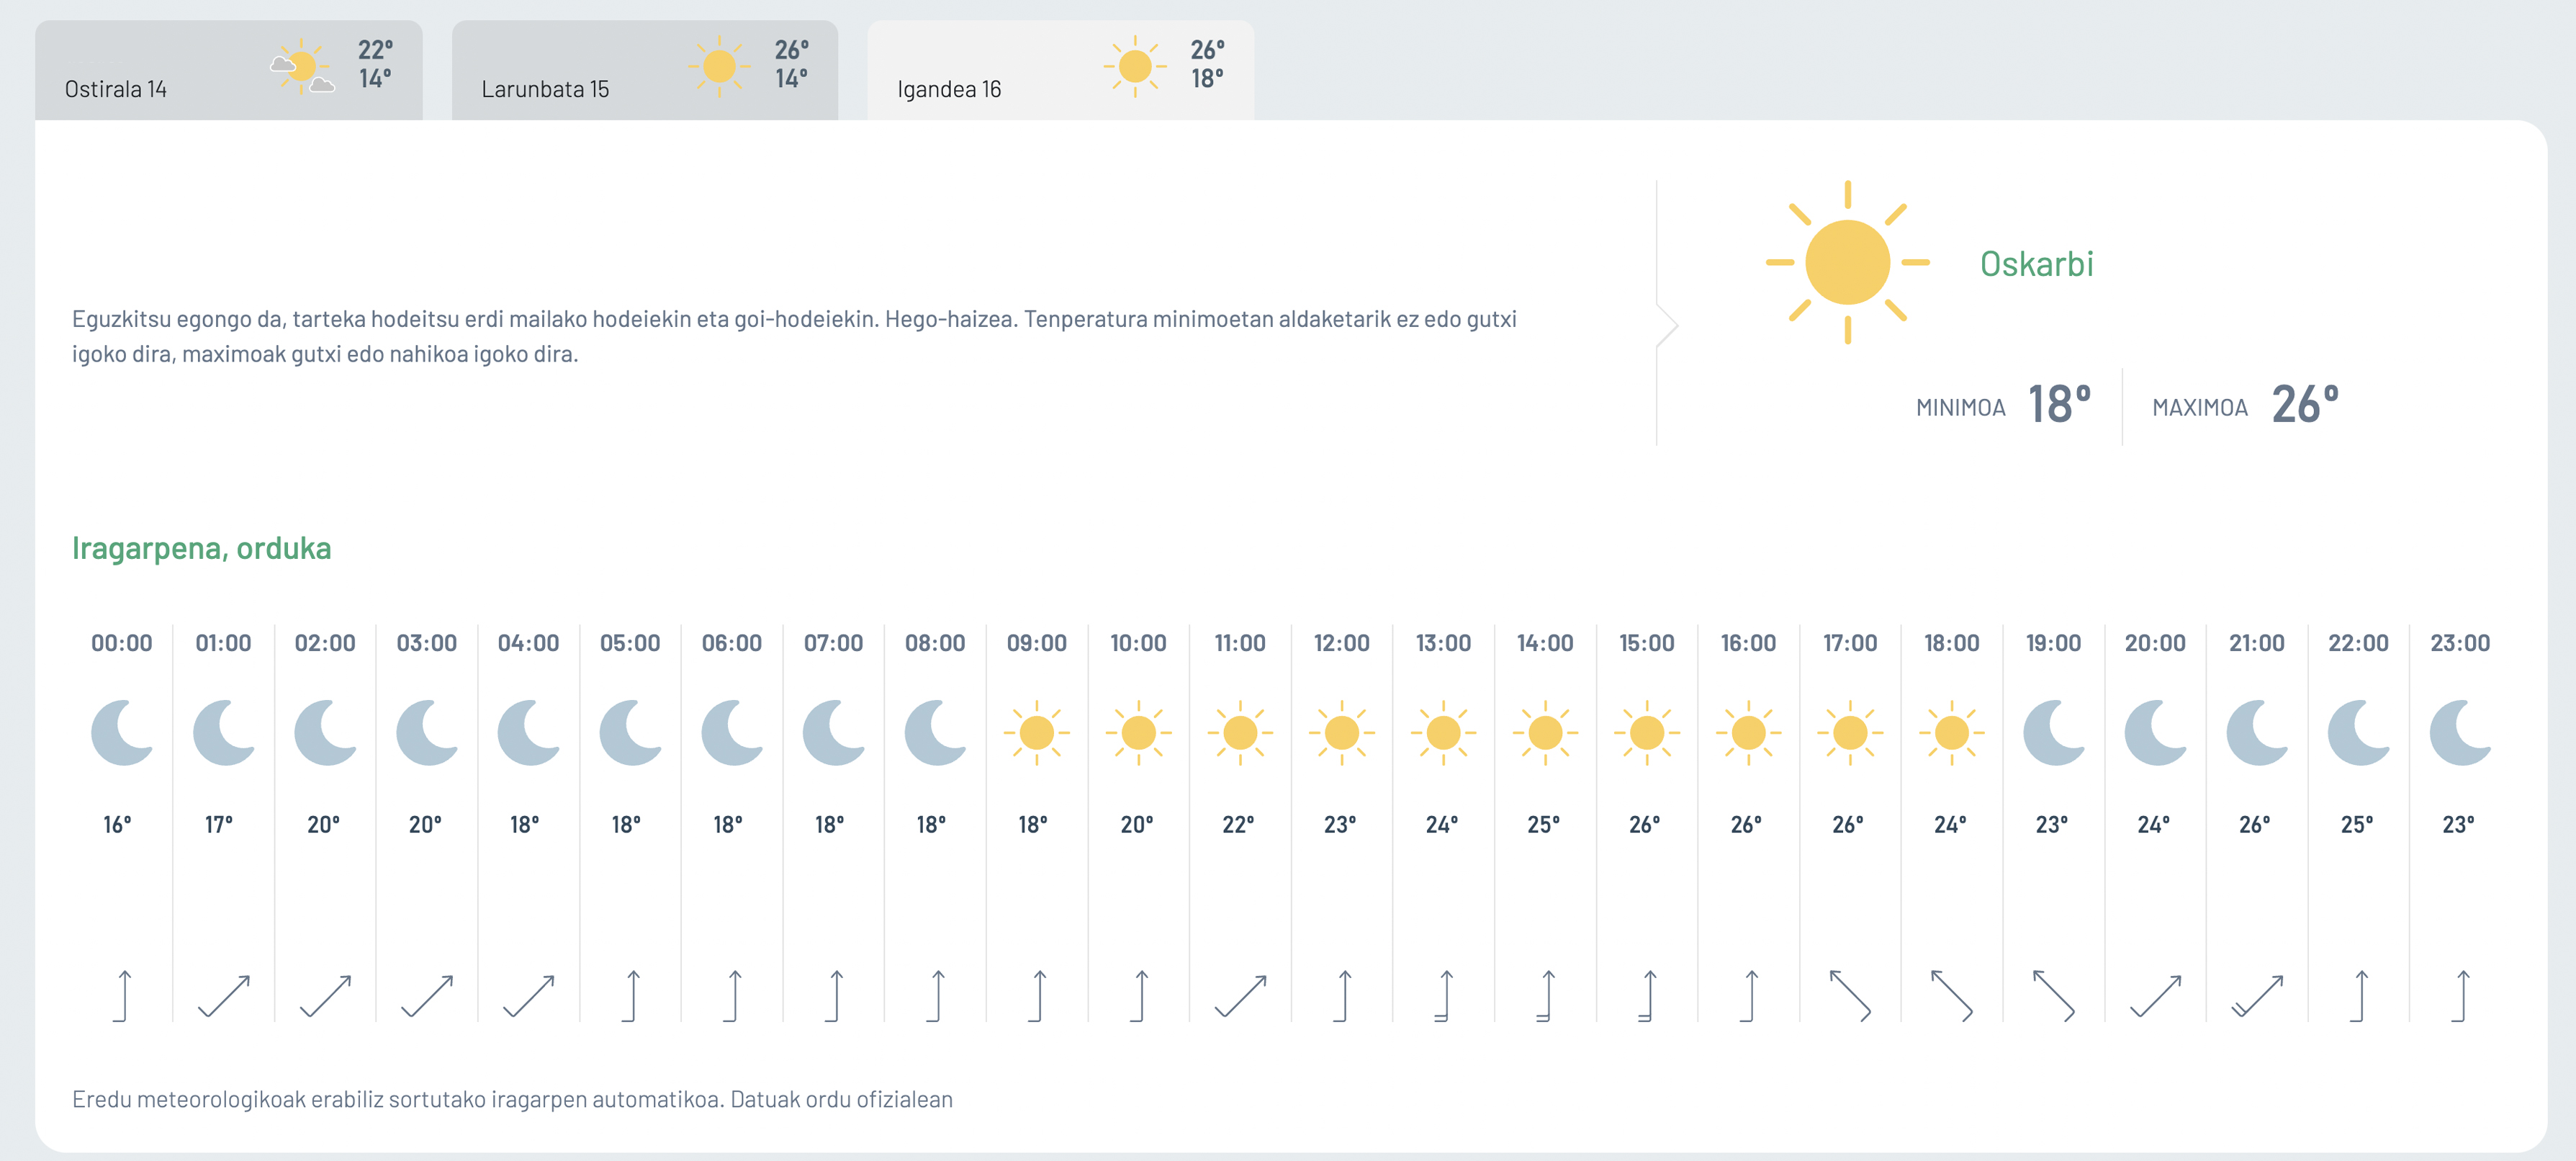Click the MAXIMOA 26° value
The image size is (2576, 1161).
[x=2305, y=405]
